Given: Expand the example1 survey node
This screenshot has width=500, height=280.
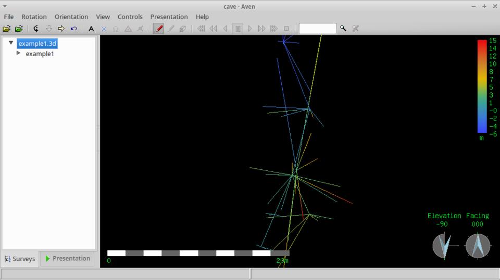Looking at the screenshot, I should (x=19, y=53).
